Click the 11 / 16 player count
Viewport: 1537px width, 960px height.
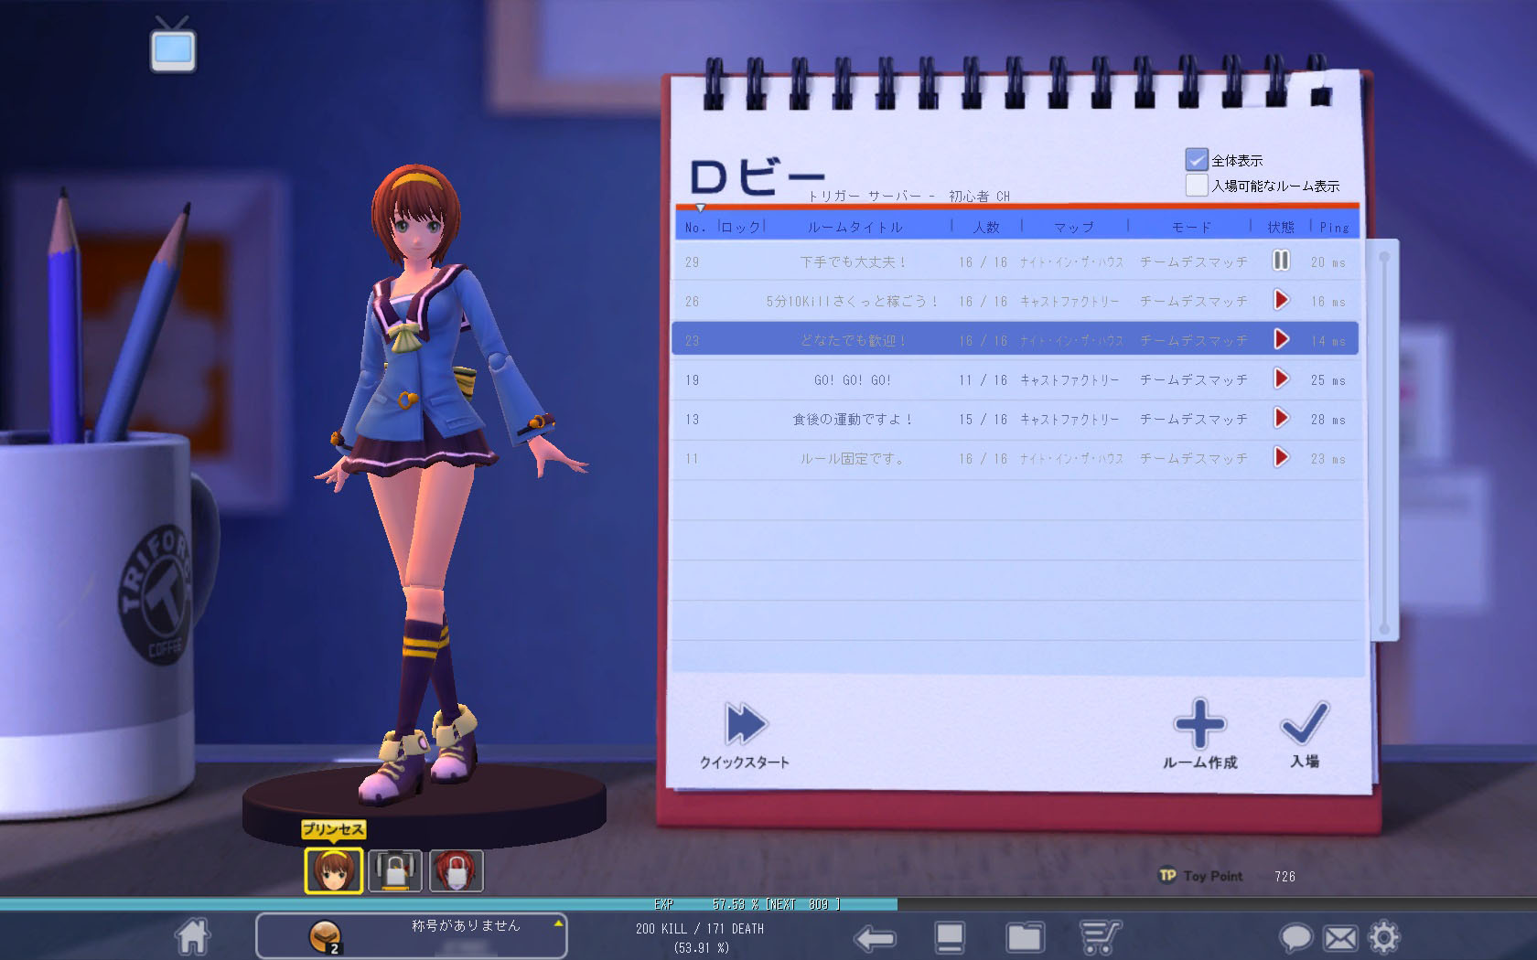[x=983, y=379]
